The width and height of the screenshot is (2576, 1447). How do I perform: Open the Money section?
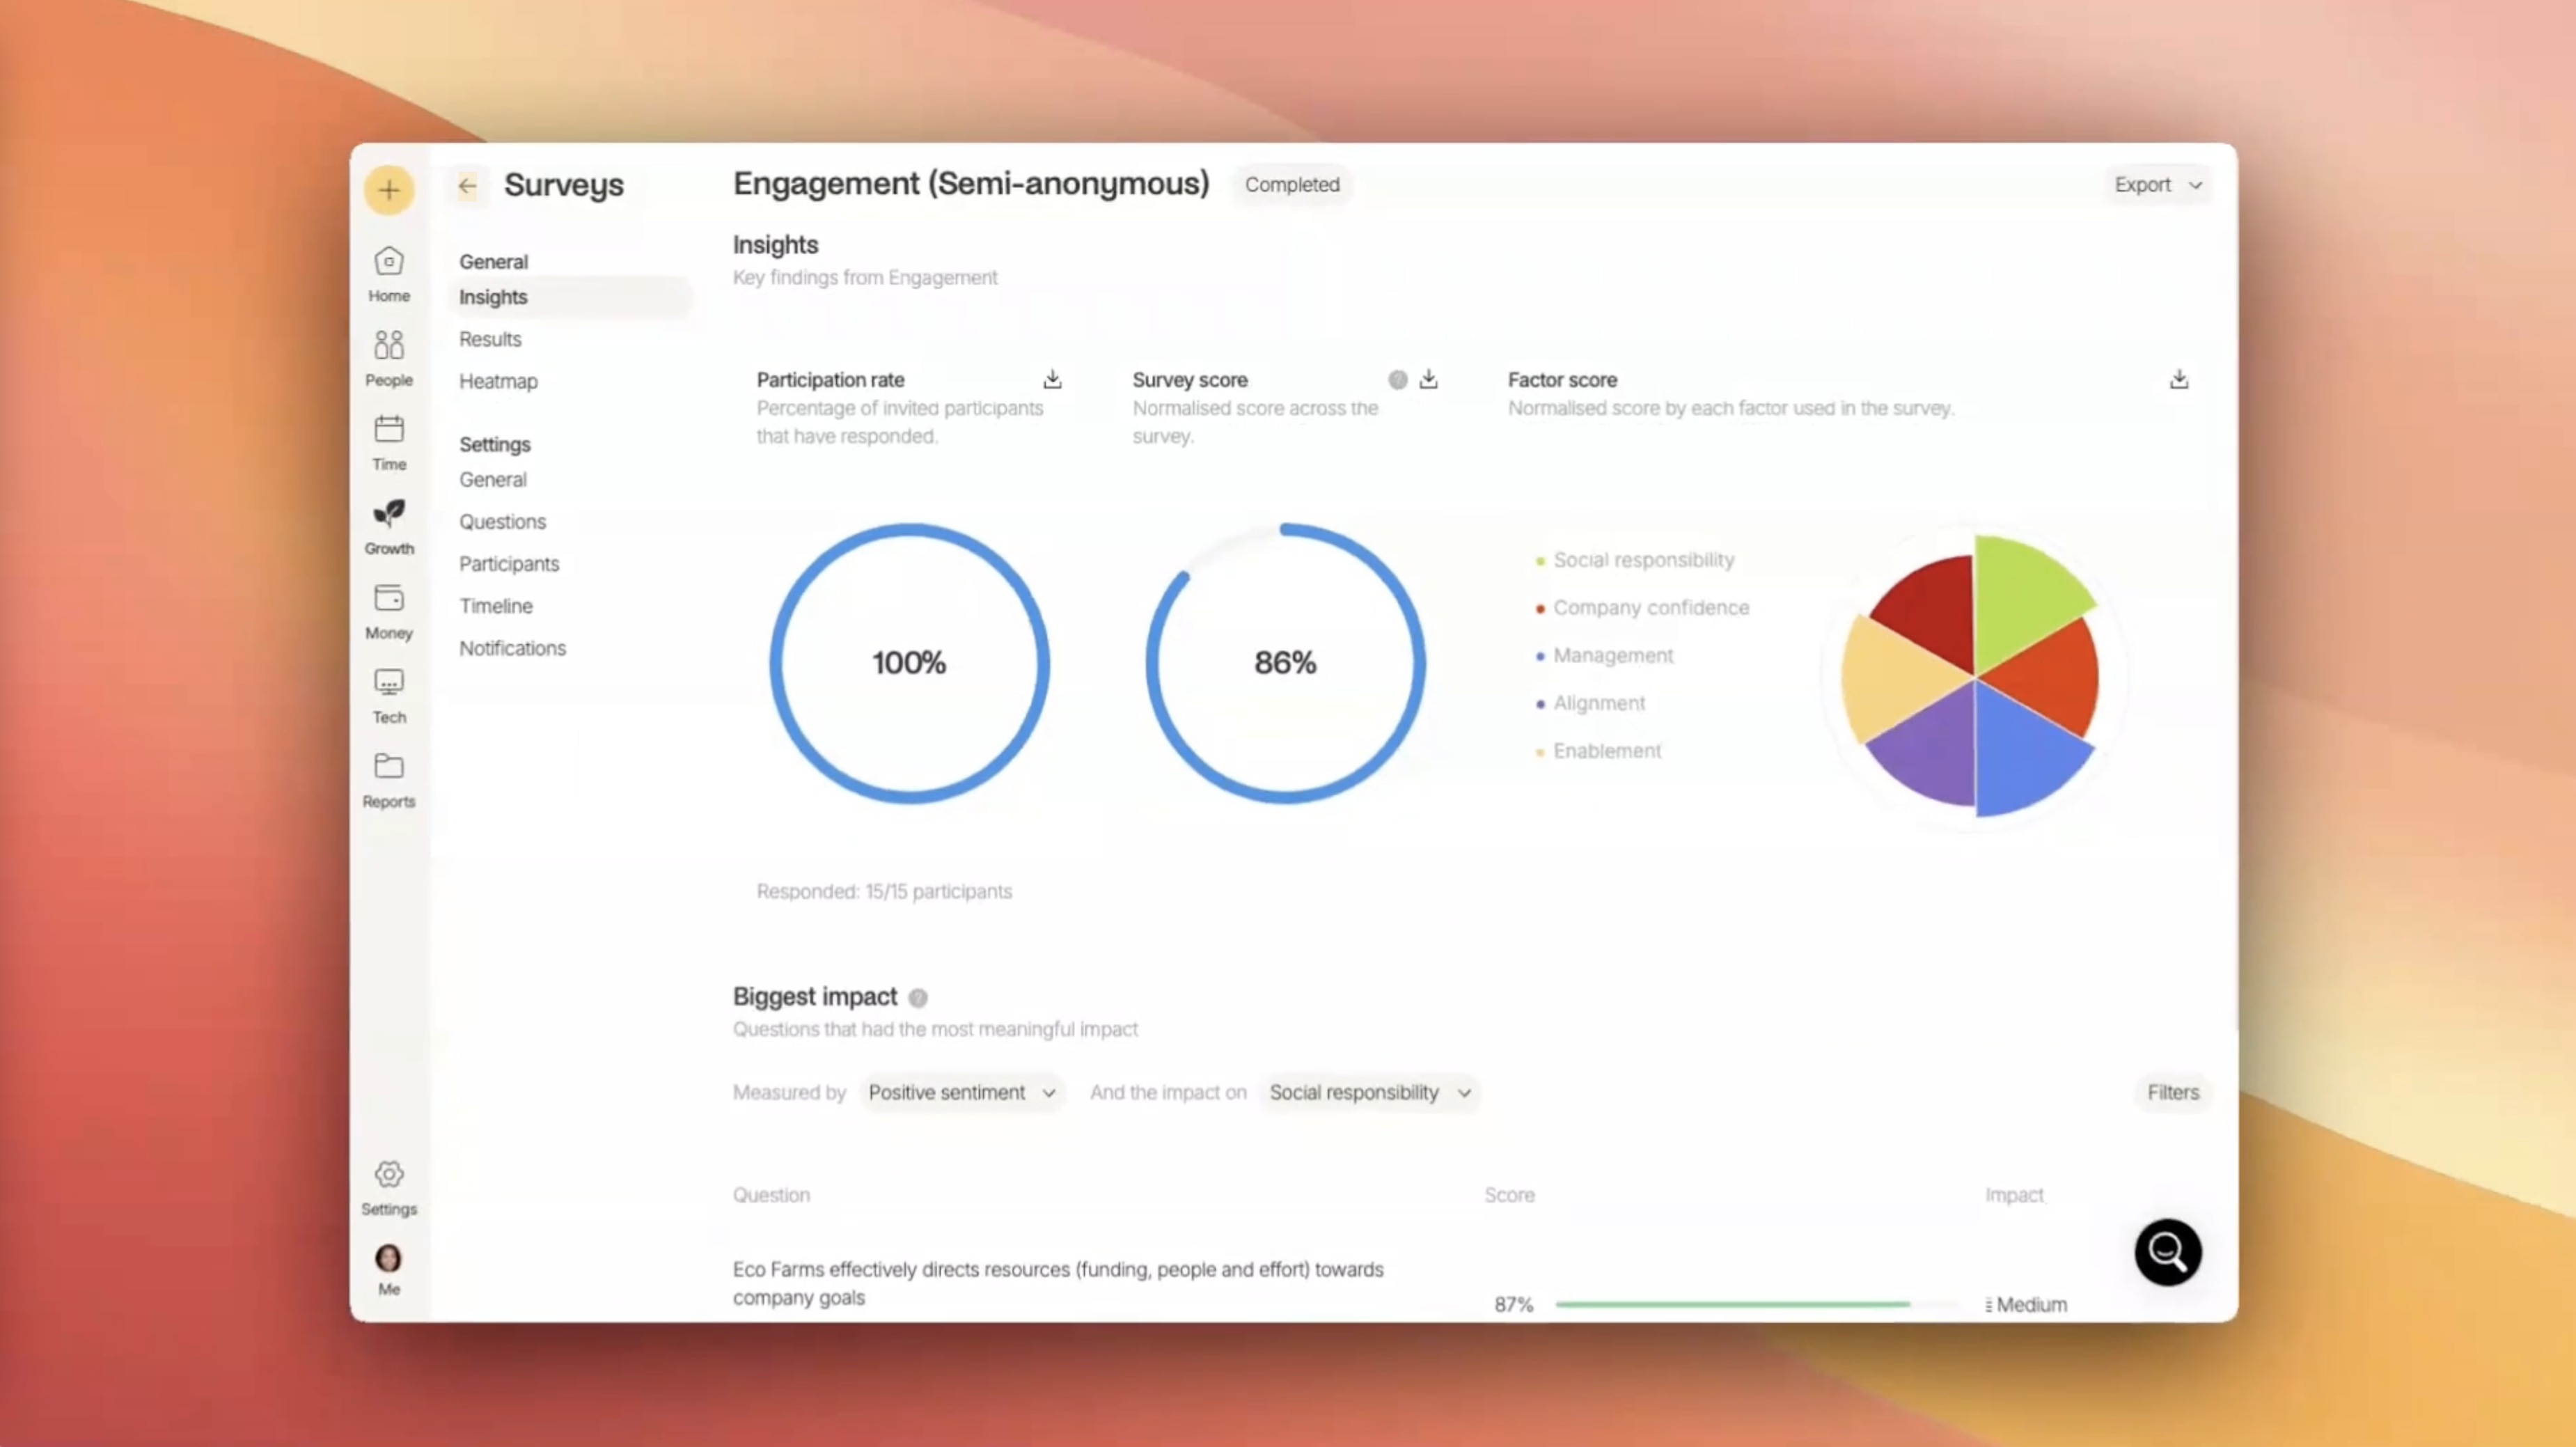(x=389, y=611)
